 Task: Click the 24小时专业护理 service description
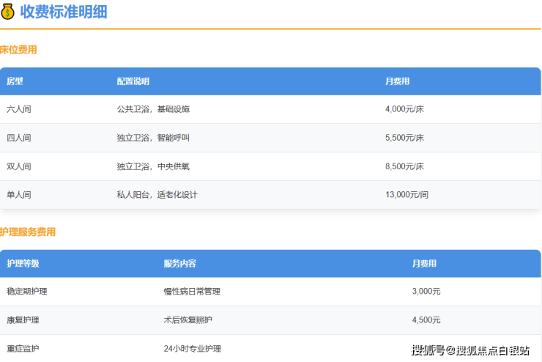tap(192, 349)
